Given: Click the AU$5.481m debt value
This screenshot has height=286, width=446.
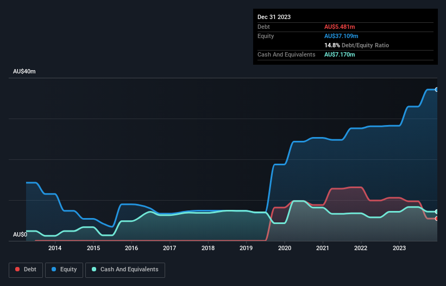Looking at the screenshot, I should click(340, 27).
